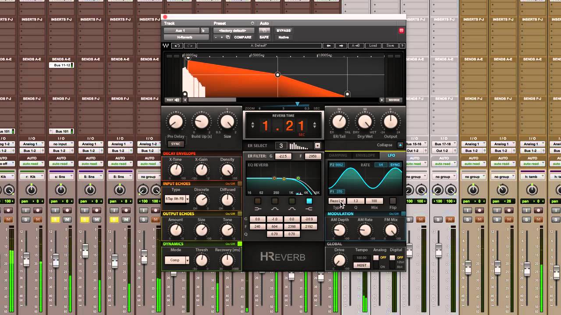
Task: Collapse the expanded panel with blue arrow
Action: tap(400, 145)
